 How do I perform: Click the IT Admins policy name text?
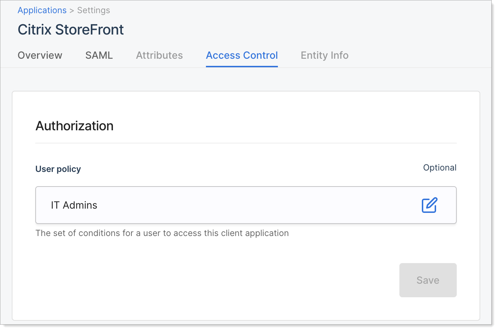(x=74, y=205)
